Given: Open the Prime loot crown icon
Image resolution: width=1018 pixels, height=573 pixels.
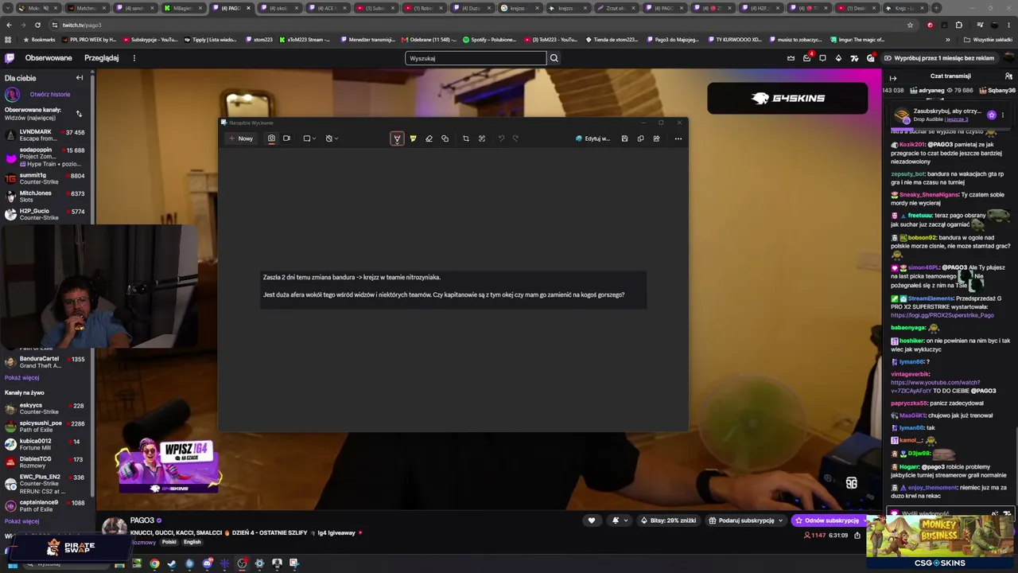Looking at the screenshot, I should tap(791, 58).
